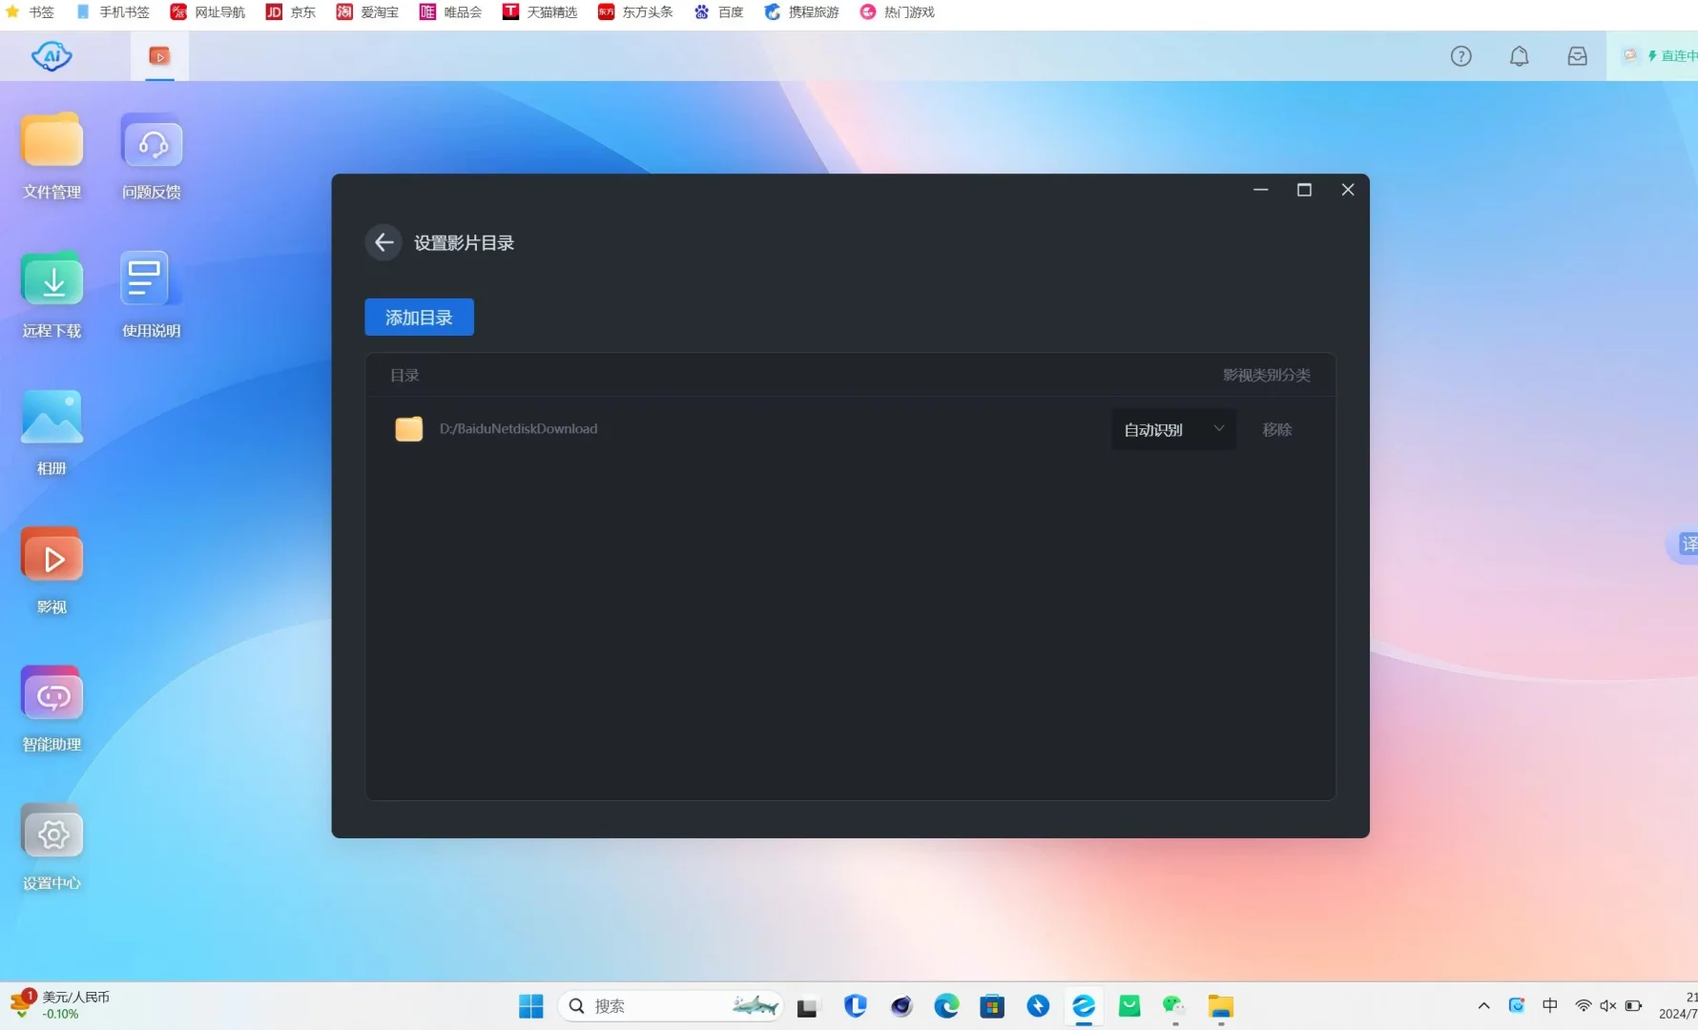The height and width of the screenshot is (1030, 1698).
Task: Remove the BaiduNetdiskDownload directory via 移除
Action: click(x=1276, y=429)
